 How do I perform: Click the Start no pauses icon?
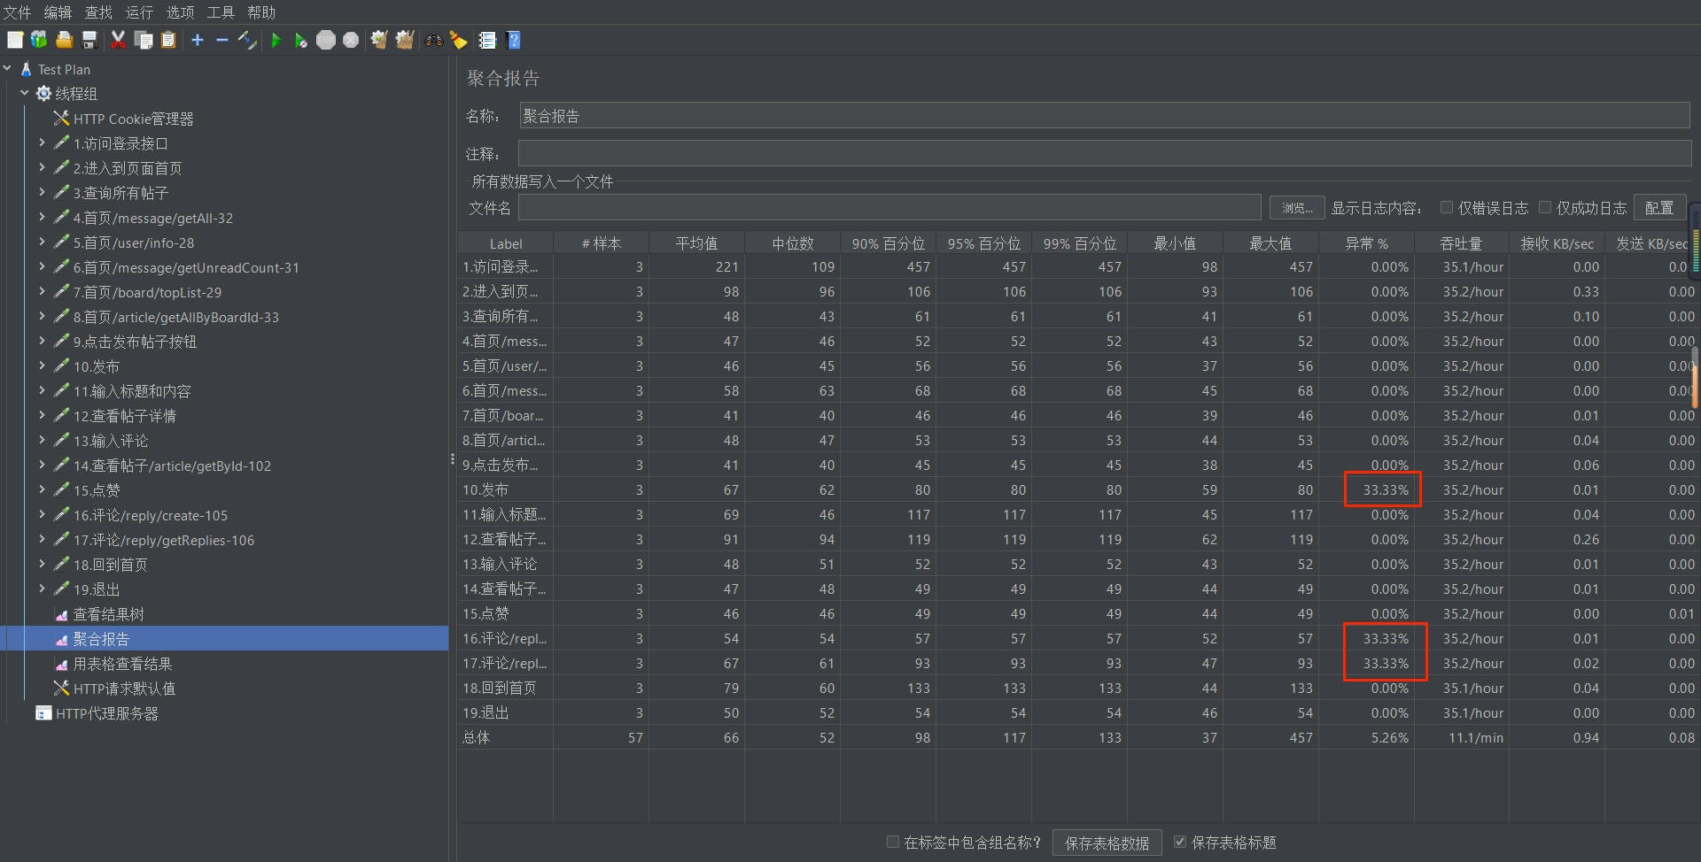click(301, 40)
